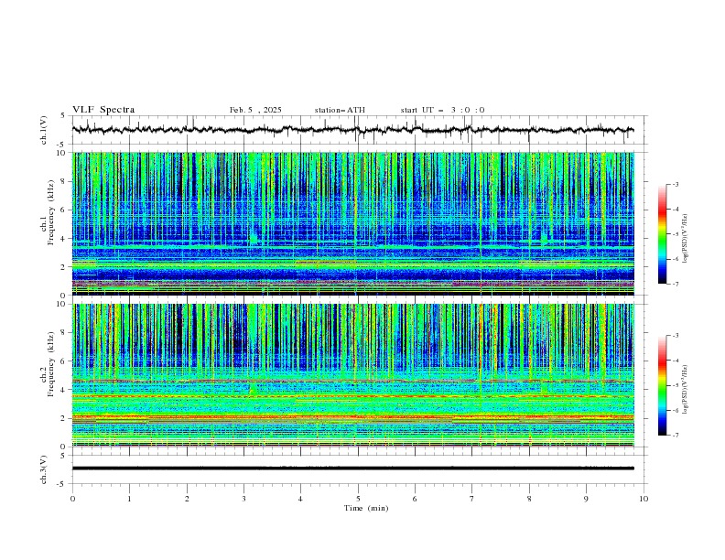Screen dimensions: 725x560
Task: Click inside the ch.2 spectrogram panel
Action: (352, 375)
